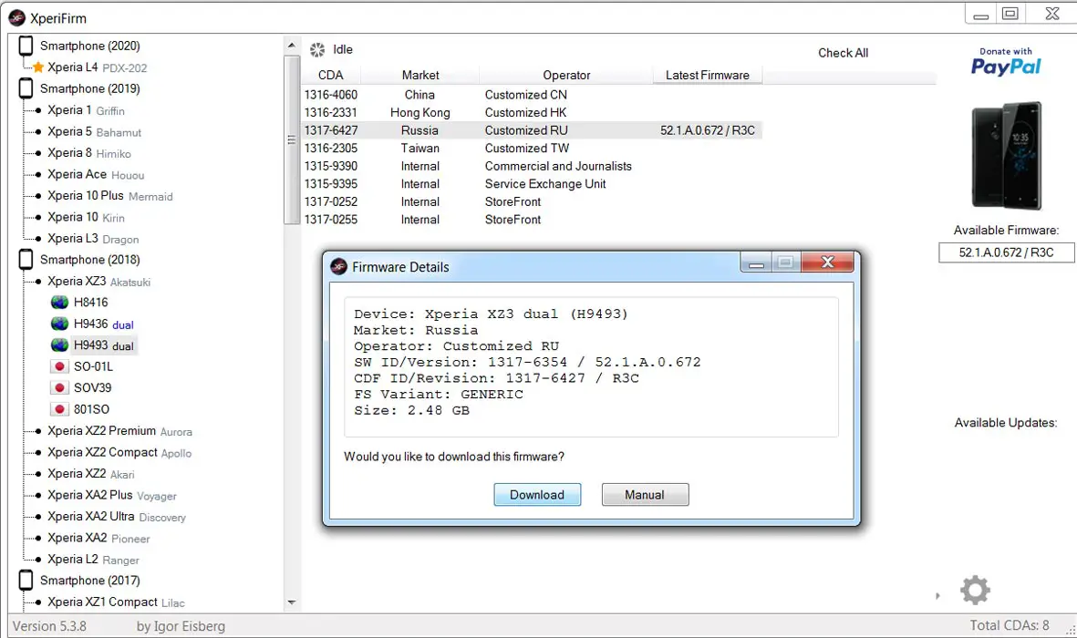Click the Japan flag icon beside SOV39
Image resolution: width=1077 pixels, height=638 pixels.
[x=60, y=388]
